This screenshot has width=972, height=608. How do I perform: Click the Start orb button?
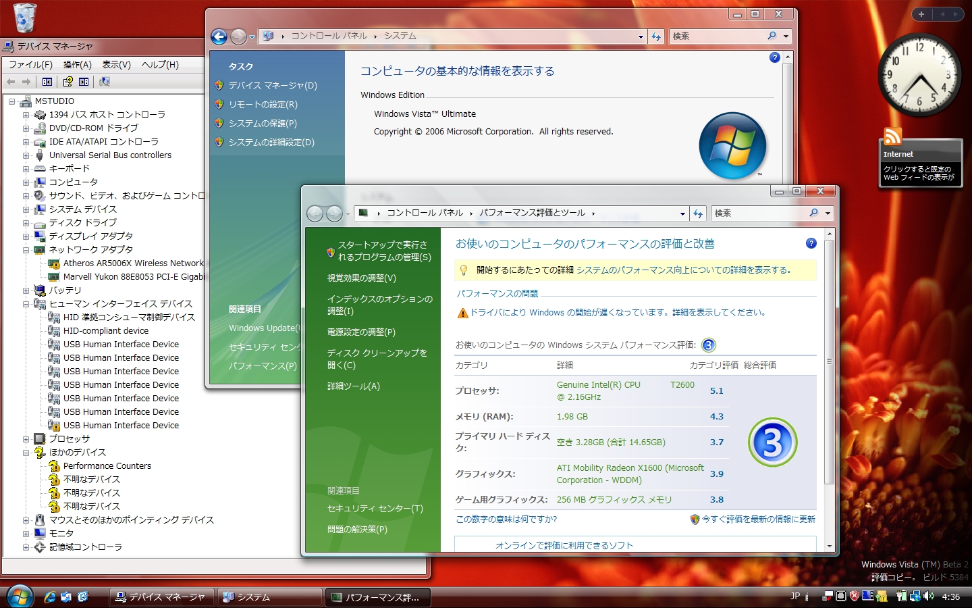point(20,597)
